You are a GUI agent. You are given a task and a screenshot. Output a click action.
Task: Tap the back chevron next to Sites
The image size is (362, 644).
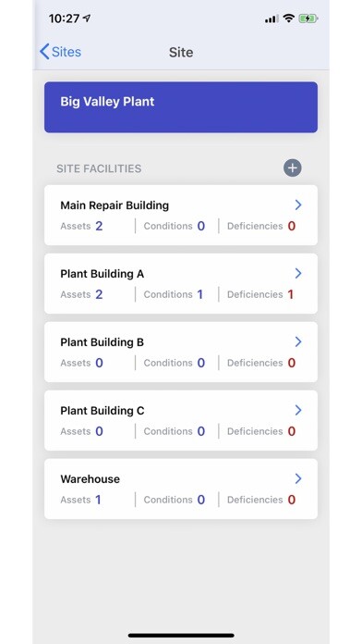coord(44,52)
